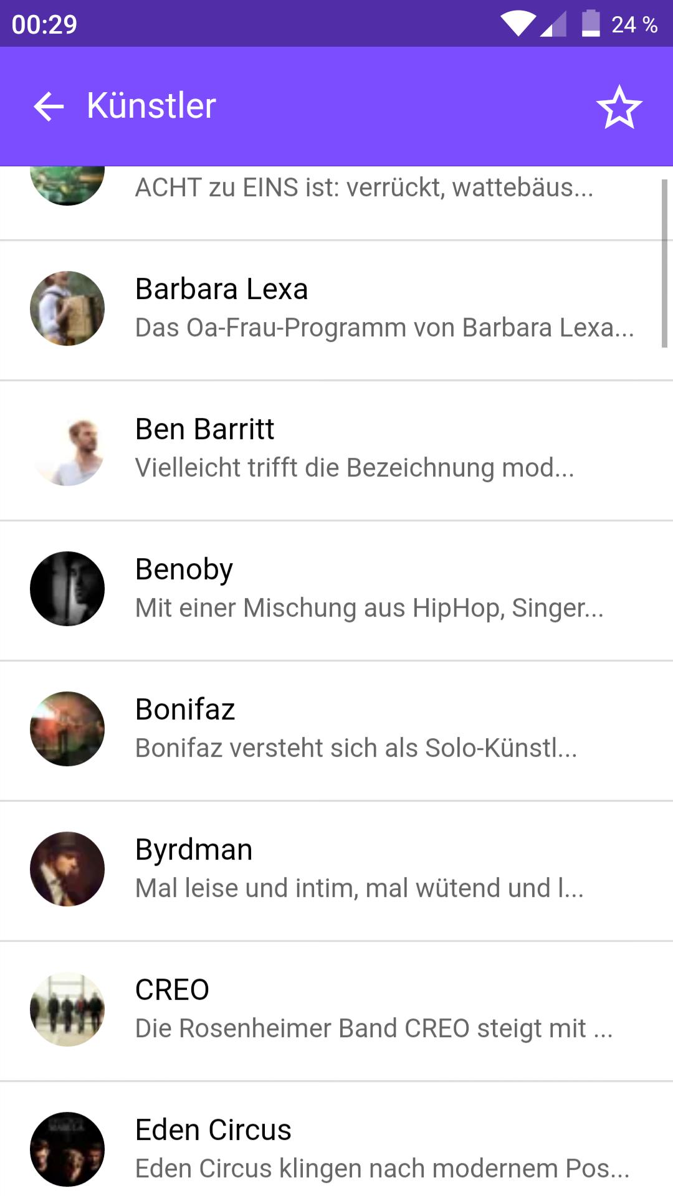Select Byrdman artist name

click(194, 850)
